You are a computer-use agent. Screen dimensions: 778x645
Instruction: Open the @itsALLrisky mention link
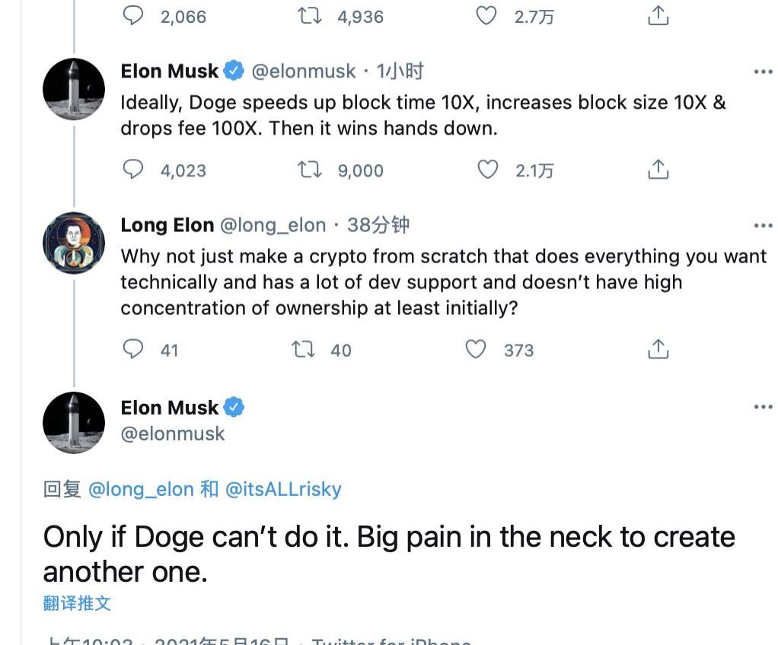pos(283,489)
